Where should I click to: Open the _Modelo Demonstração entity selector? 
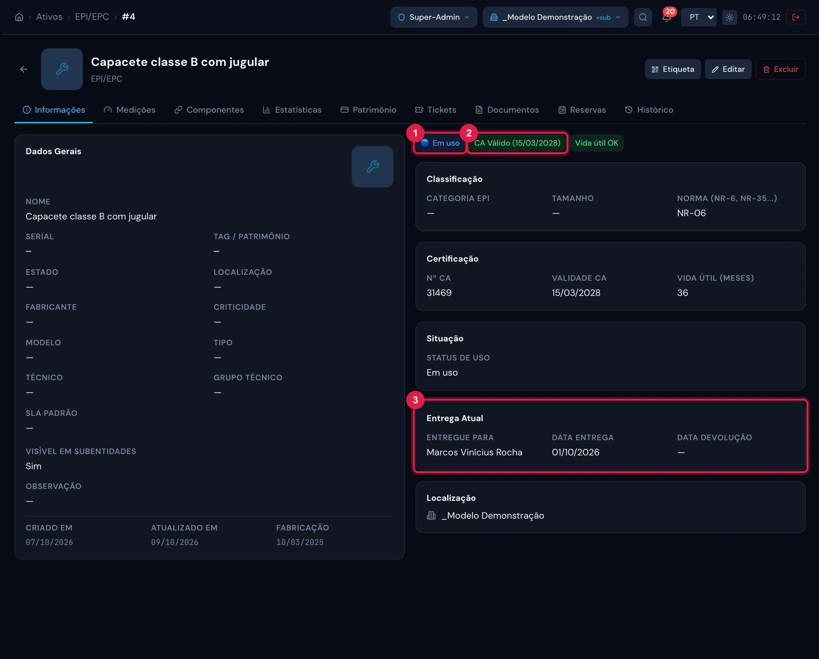(555, 17)
